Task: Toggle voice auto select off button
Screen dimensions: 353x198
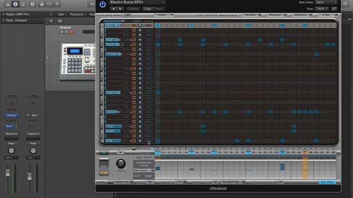Action: 127,15
